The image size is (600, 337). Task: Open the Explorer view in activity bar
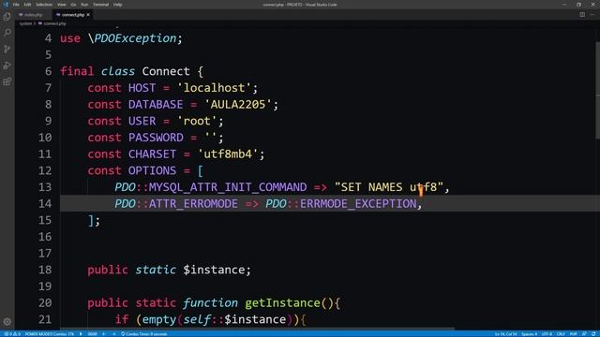pyautogui.click(x=7, y=17)
